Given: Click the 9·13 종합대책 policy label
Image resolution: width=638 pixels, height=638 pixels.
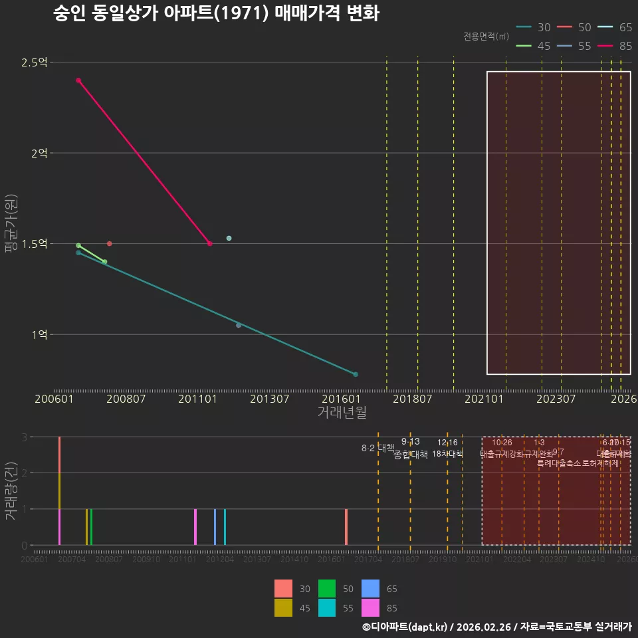Looking at the screenshot, I should click(411, 448).
